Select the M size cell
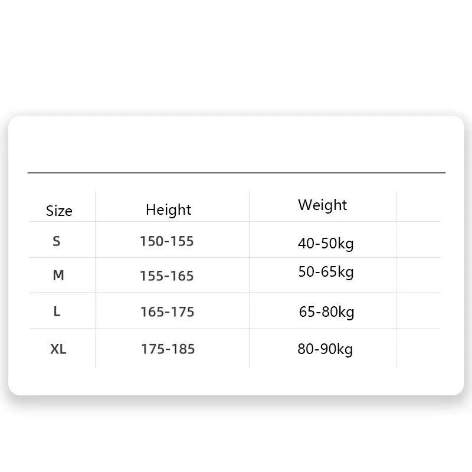Image resolution: width=472 pixels, height=472 pixels. coord(58,276)
